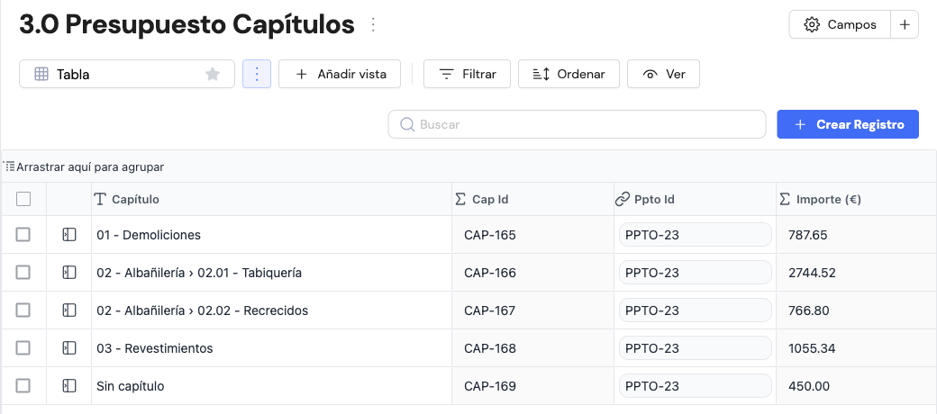Select the Tabla view
Screen dimensions: 937x414
pyautogui.click(x=127, y=74)
